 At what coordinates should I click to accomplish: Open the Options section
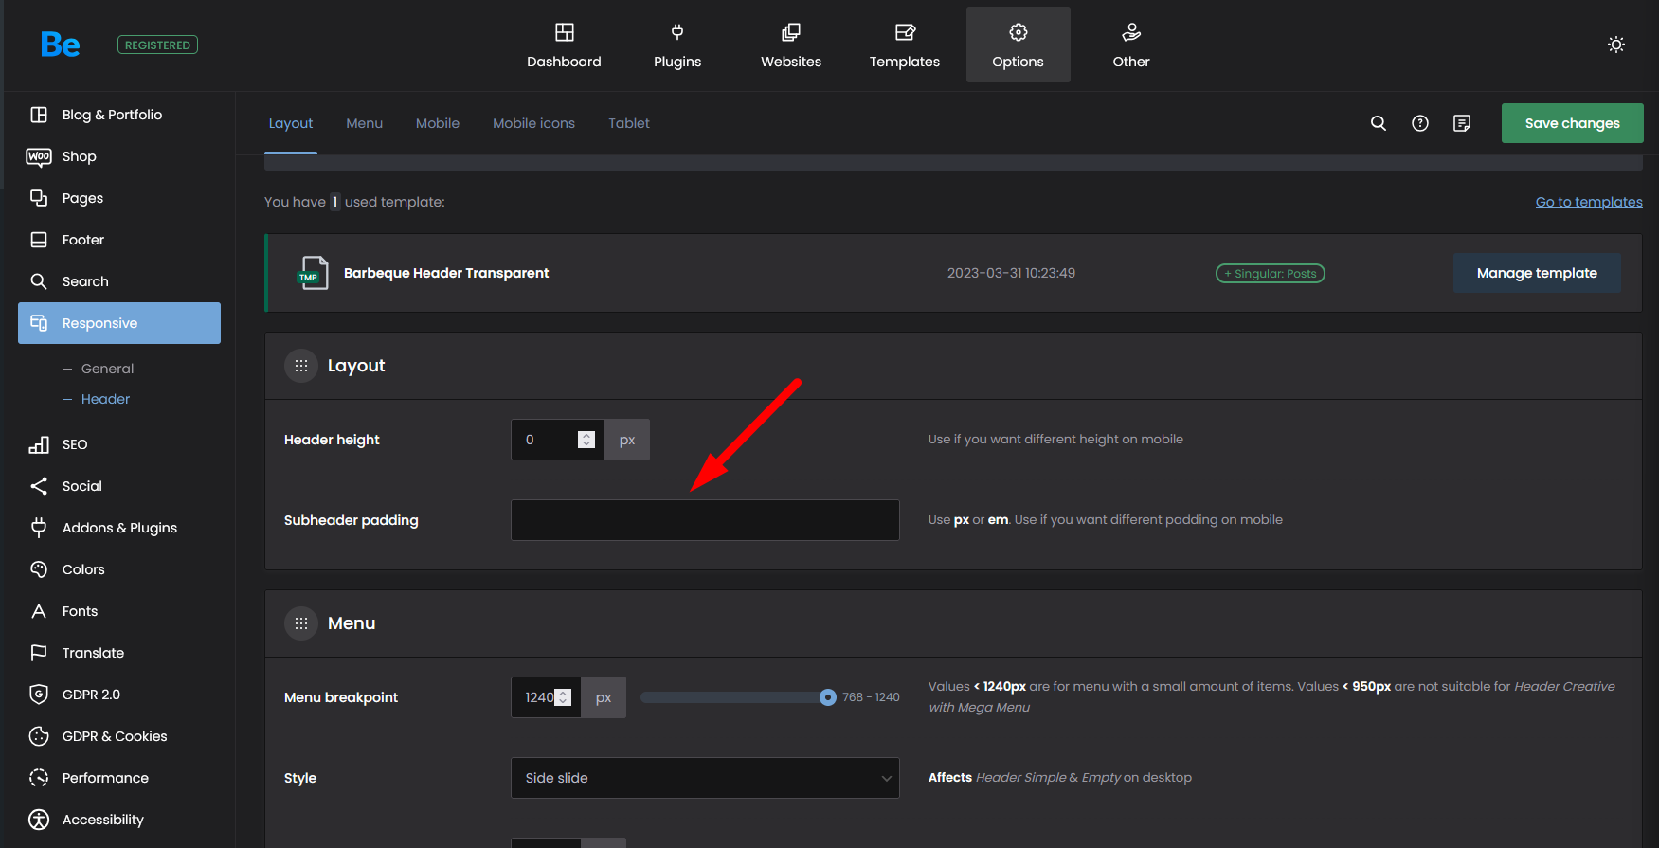click(1019, 45)
